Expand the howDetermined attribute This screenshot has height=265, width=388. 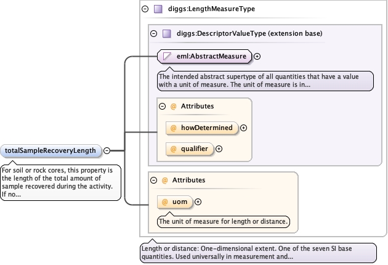click(x=243, y=128)
